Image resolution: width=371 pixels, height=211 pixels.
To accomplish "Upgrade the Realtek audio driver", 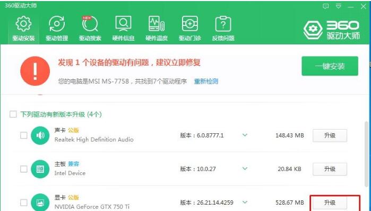I will click(x=330, y=135).
